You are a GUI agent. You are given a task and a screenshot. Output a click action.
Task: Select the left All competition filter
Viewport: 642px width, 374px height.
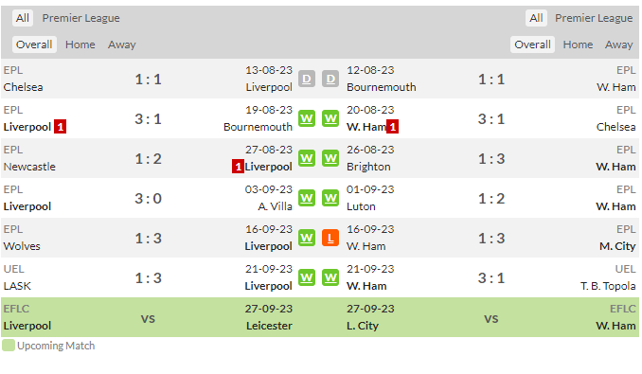(23, 18)
